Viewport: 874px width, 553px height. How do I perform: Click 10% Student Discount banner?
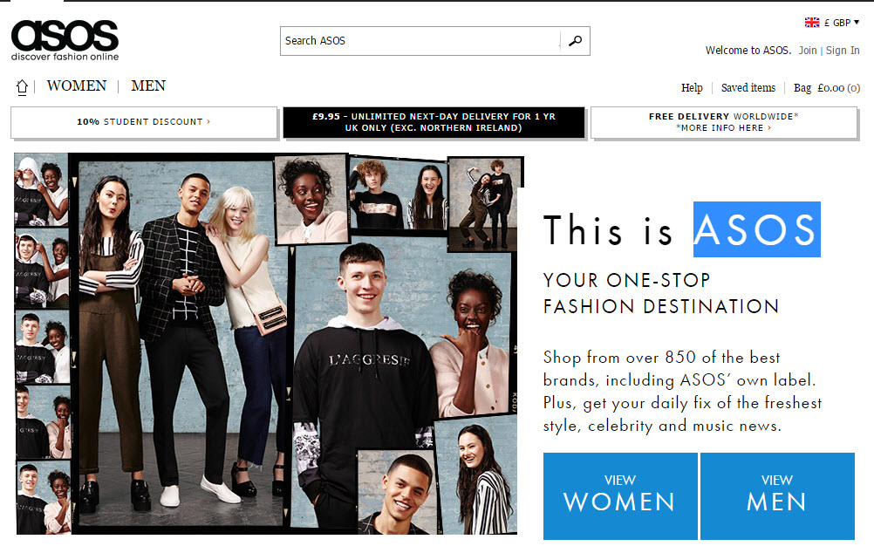tap(144, 121)
